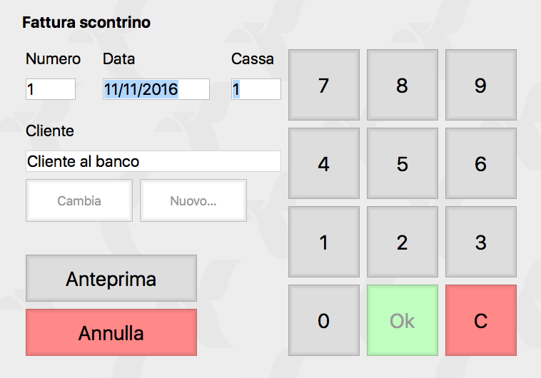
Task: Open the Anteprima preview
Action: [111, 278]
